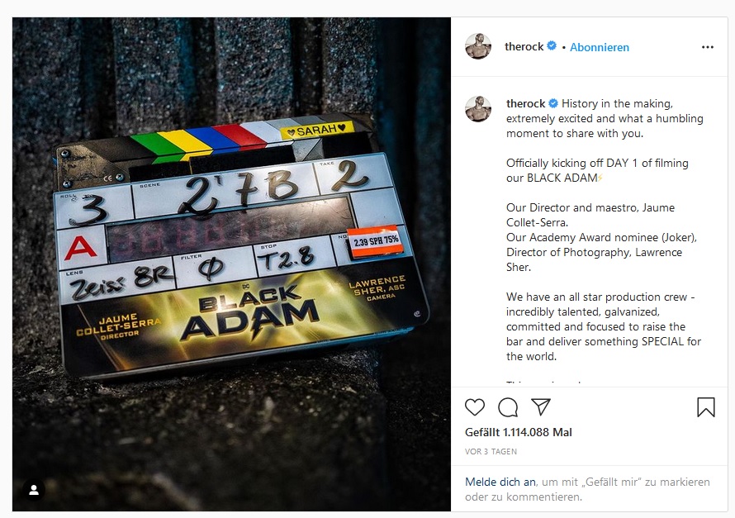View likes list via Gefällt 1.114.088 Mal
This screenshot has height=518, width=735.
(x=518, y=432)
